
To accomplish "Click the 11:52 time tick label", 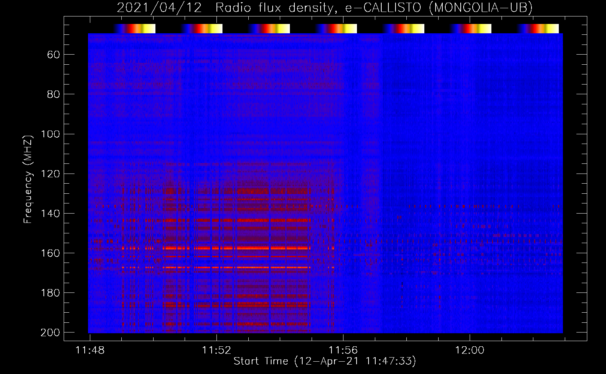I will (x=216, y=350).
